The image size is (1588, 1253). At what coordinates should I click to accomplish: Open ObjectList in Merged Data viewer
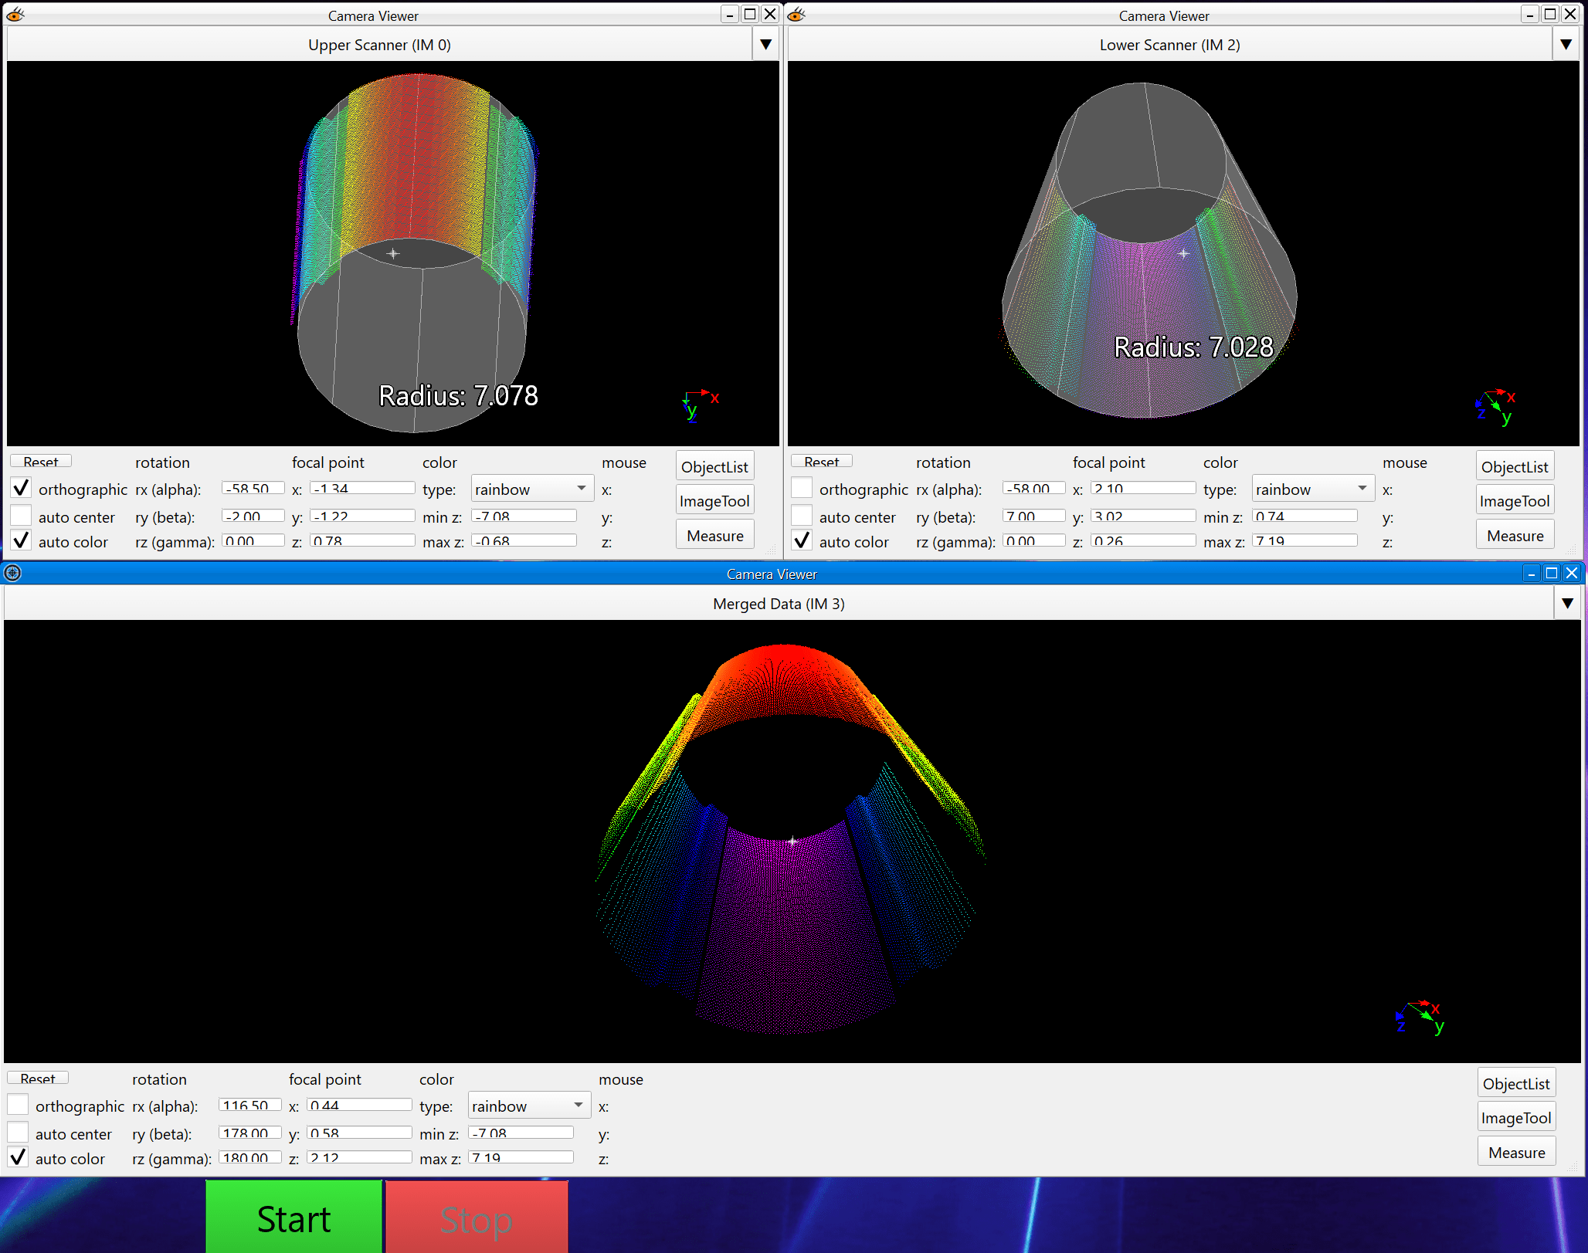click(x=1515, y=1083)
